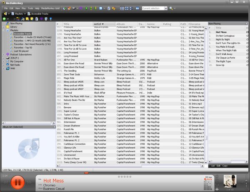Expand the Library tree node

(x=3, y=27)
